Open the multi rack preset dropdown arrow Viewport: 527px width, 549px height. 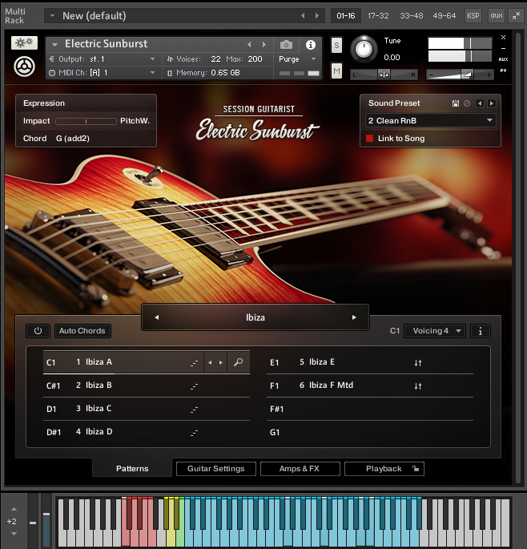[x=53, y=16]
